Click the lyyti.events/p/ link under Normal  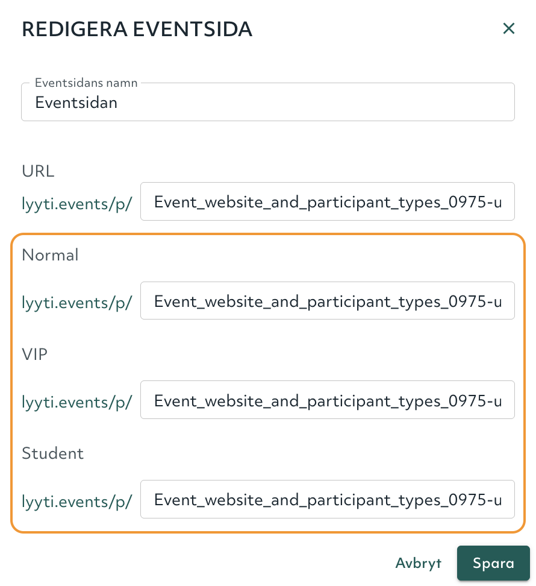coord(76,303)
